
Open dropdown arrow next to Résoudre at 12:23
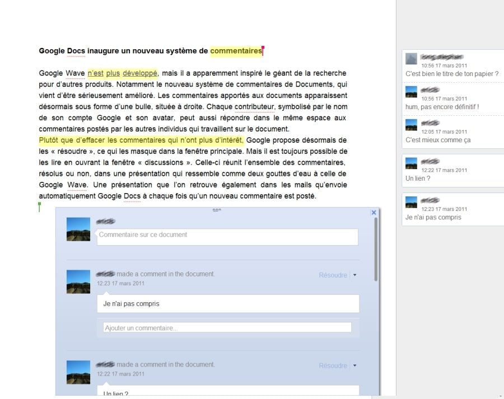tap(355, 275)
